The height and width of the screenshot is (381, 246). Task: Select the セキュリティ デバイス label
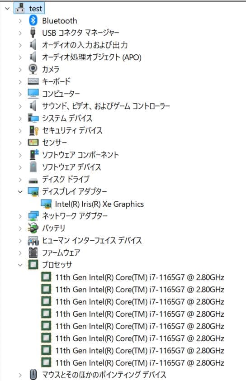(x=72, y=130)
